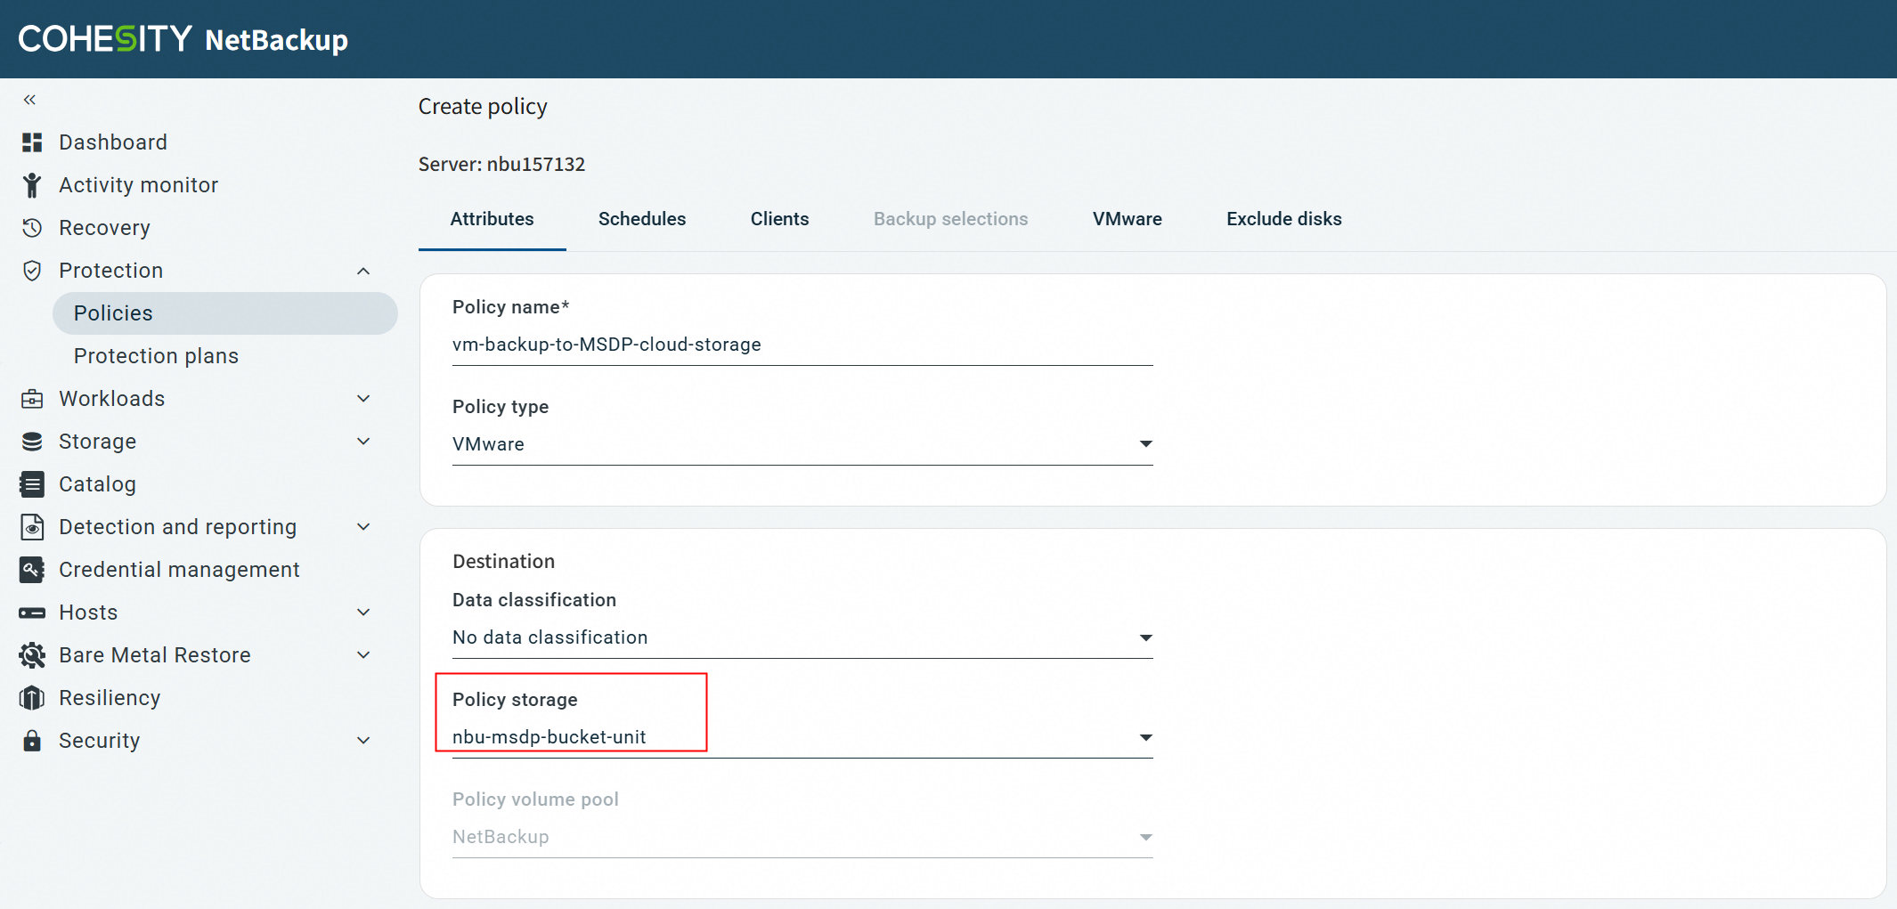Expand the Hosts menu section
1897x909 pixels.
363,613
